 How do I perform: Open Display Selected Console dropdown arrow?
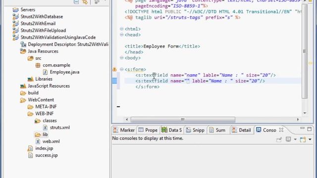click(x=295, y=139)
